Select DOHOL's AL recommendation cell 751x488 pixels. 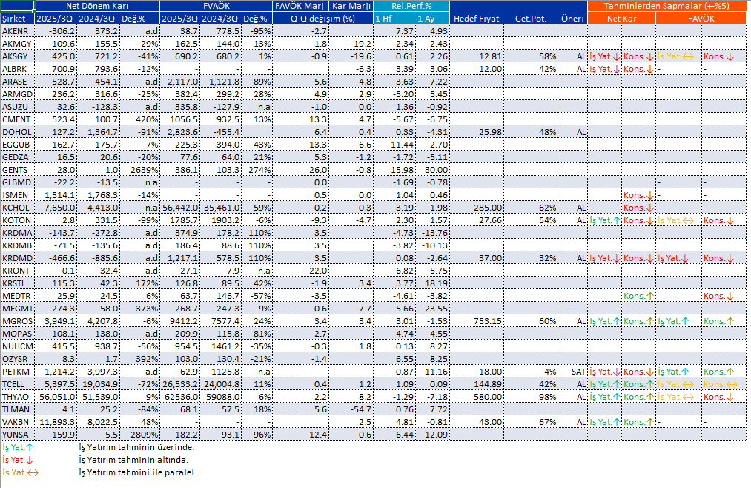coord(580,131)
